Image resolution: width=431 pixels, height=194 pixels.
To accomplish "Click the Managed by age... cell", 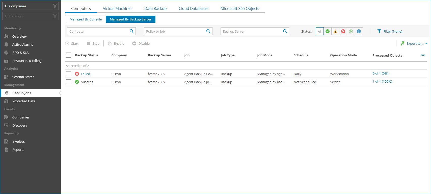I will click(271, 74).
